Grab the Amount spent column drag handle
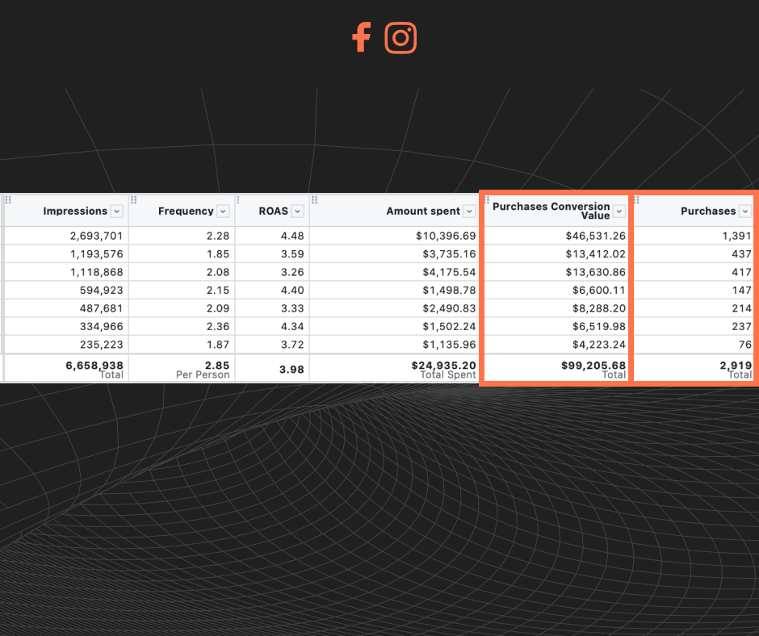The image size is (759, 636). tap(315, 200)
